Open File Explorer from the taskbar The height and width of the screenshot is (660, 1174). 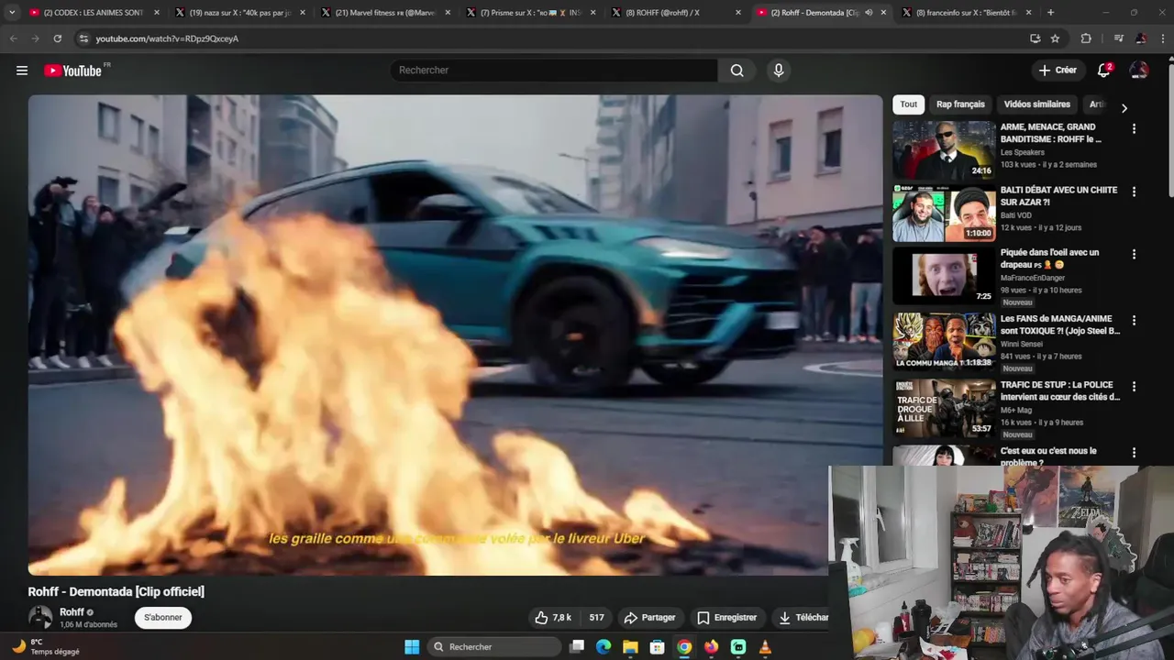coord(630,647)
